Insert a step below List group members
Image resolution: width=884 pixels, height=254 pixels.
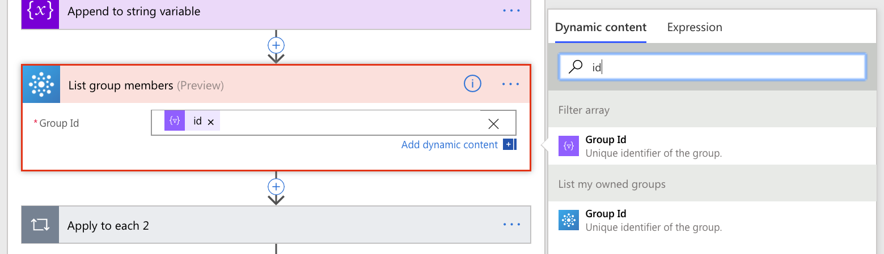(x=276, y=187)
